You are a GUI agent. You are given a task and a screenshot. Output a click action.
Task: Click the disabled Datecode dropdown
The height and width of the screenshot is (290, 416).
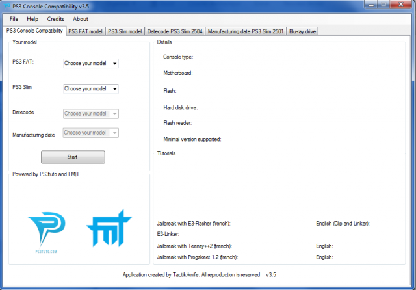(x=91, y=114)
